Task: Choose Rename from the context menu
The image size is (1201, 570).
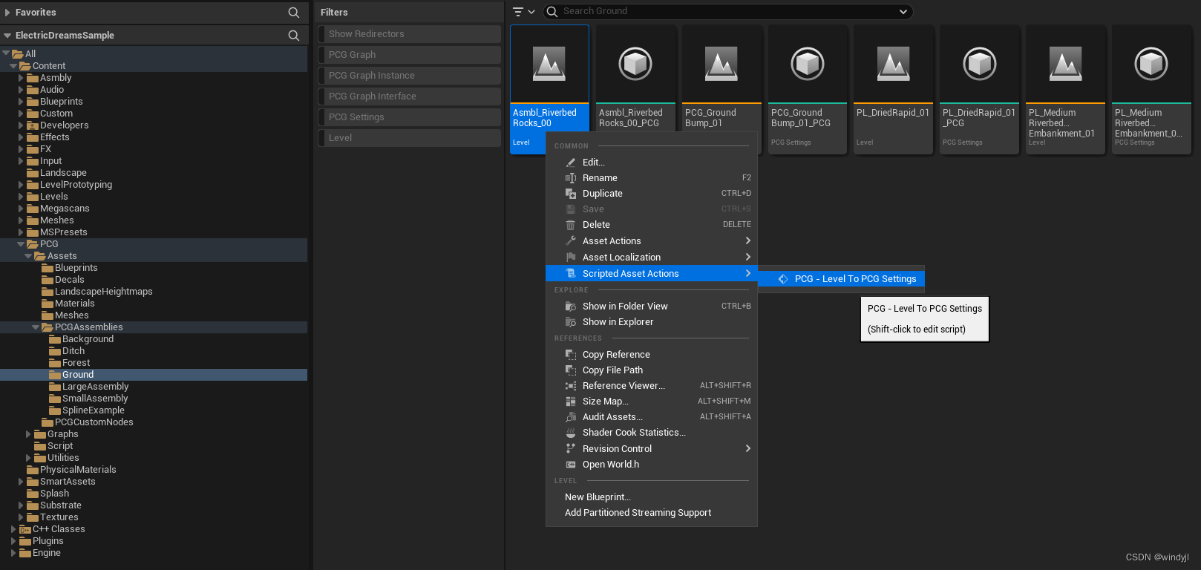Action: click(652, 178)
